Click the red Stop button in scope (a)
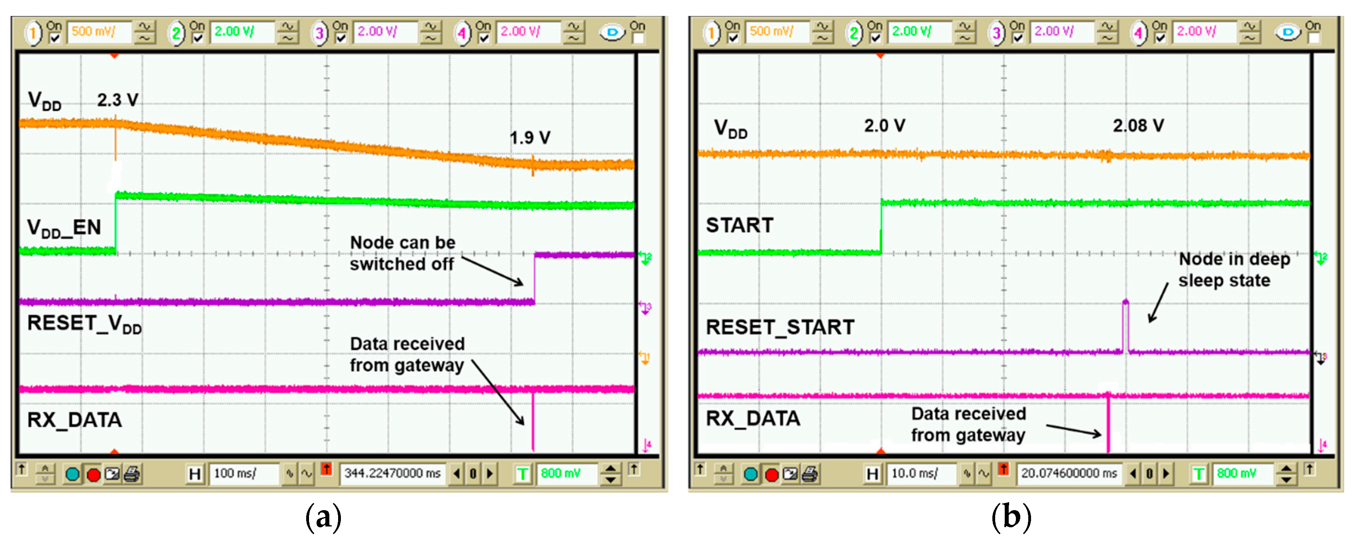This screenshot has width=1352, height=546. [93, 475]
